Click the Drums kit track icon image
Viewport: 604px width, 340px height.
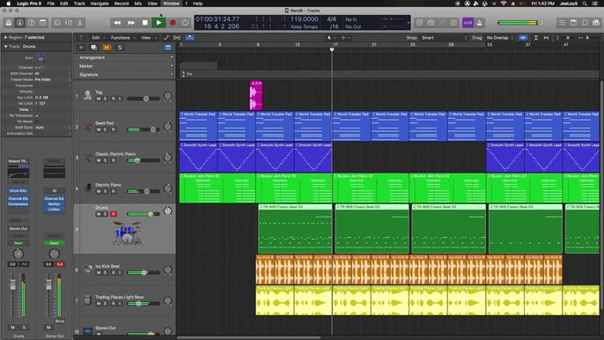(x=128, y=233)
